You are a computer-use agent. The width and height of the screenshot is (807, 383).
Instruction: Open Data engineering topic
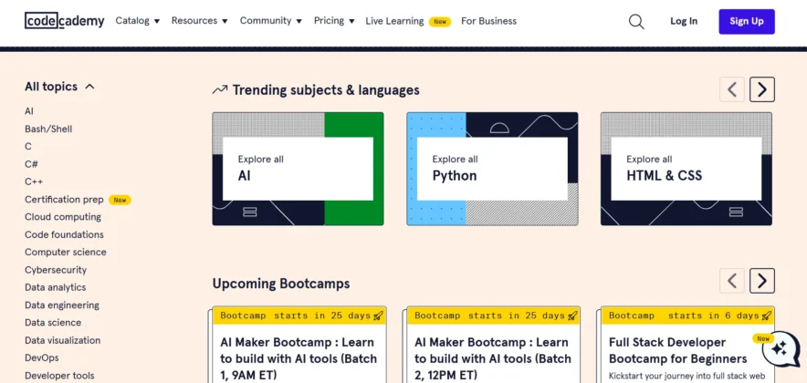[x=62, y=305]
